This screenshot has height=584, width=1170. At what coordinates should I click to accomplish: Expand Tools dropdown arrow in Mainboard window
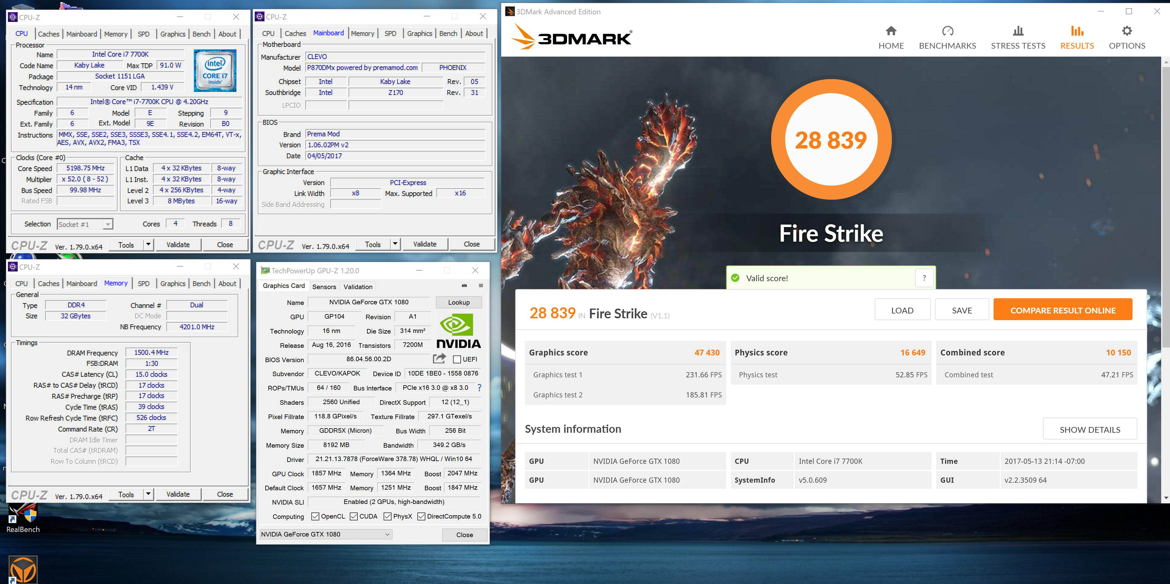[x=395, y=244]
